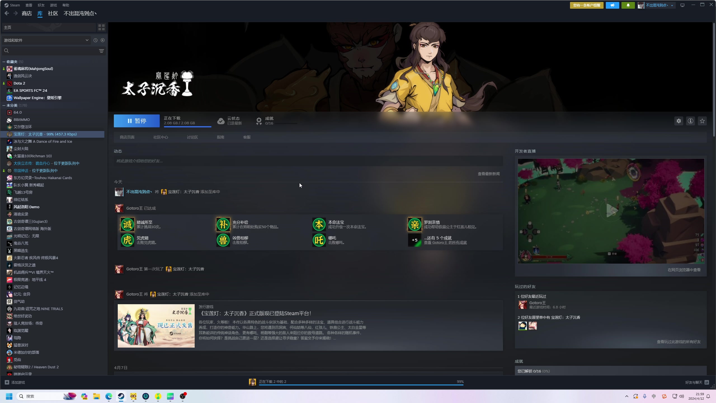This screenshot has width=716, height=403.
Task: Open the 哪吒 achievement icon
Action: [x=319, y=240]
